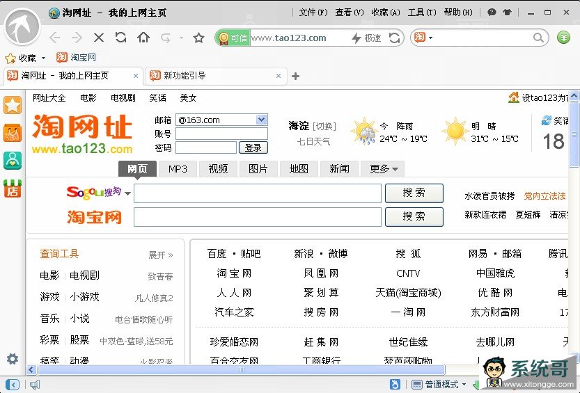
Task: Open the 文件(F) menu
Action: pyautogui.click(x=313, y=13)
